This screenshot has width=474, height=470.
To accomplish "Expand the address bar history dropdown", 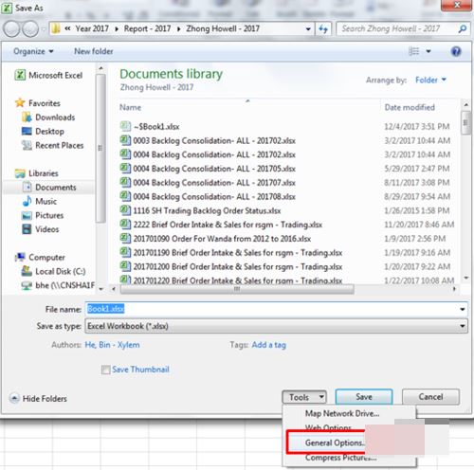I will coord(308,29).
